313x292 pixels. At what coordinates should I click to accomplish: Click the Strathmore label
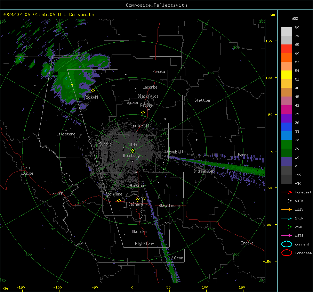point(169,206)
